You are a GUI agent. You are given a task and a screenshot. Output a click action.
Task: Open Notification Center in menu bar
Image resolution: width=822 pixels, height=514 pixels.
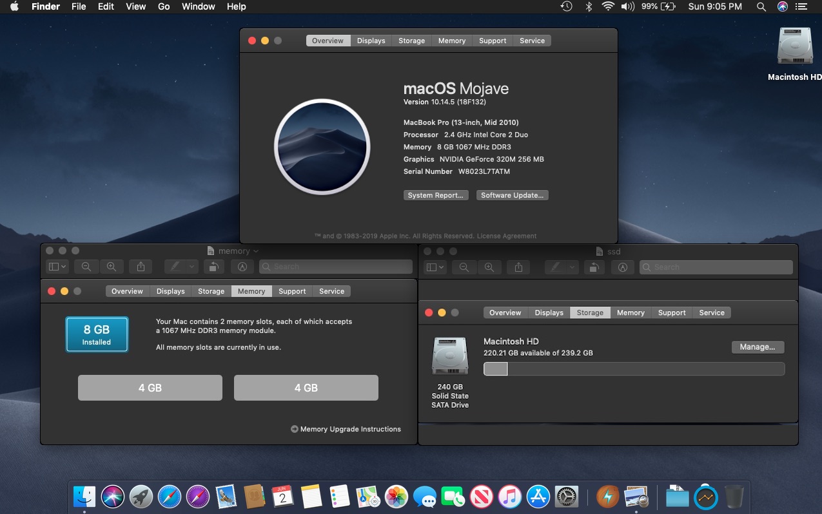click(801, 6)
